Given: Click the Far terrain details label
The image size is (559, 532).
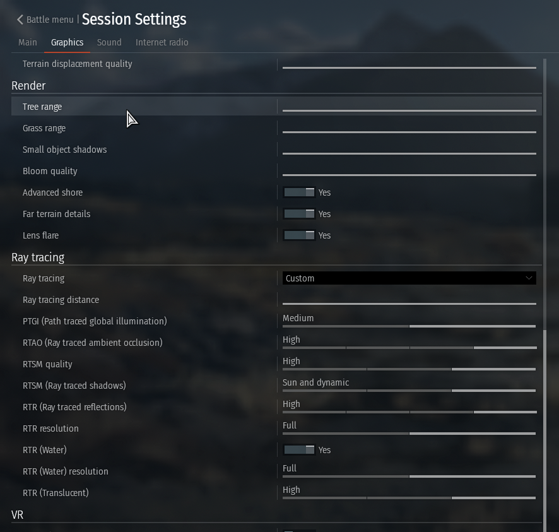Looking at the screenshot, I should click(56, 214).
